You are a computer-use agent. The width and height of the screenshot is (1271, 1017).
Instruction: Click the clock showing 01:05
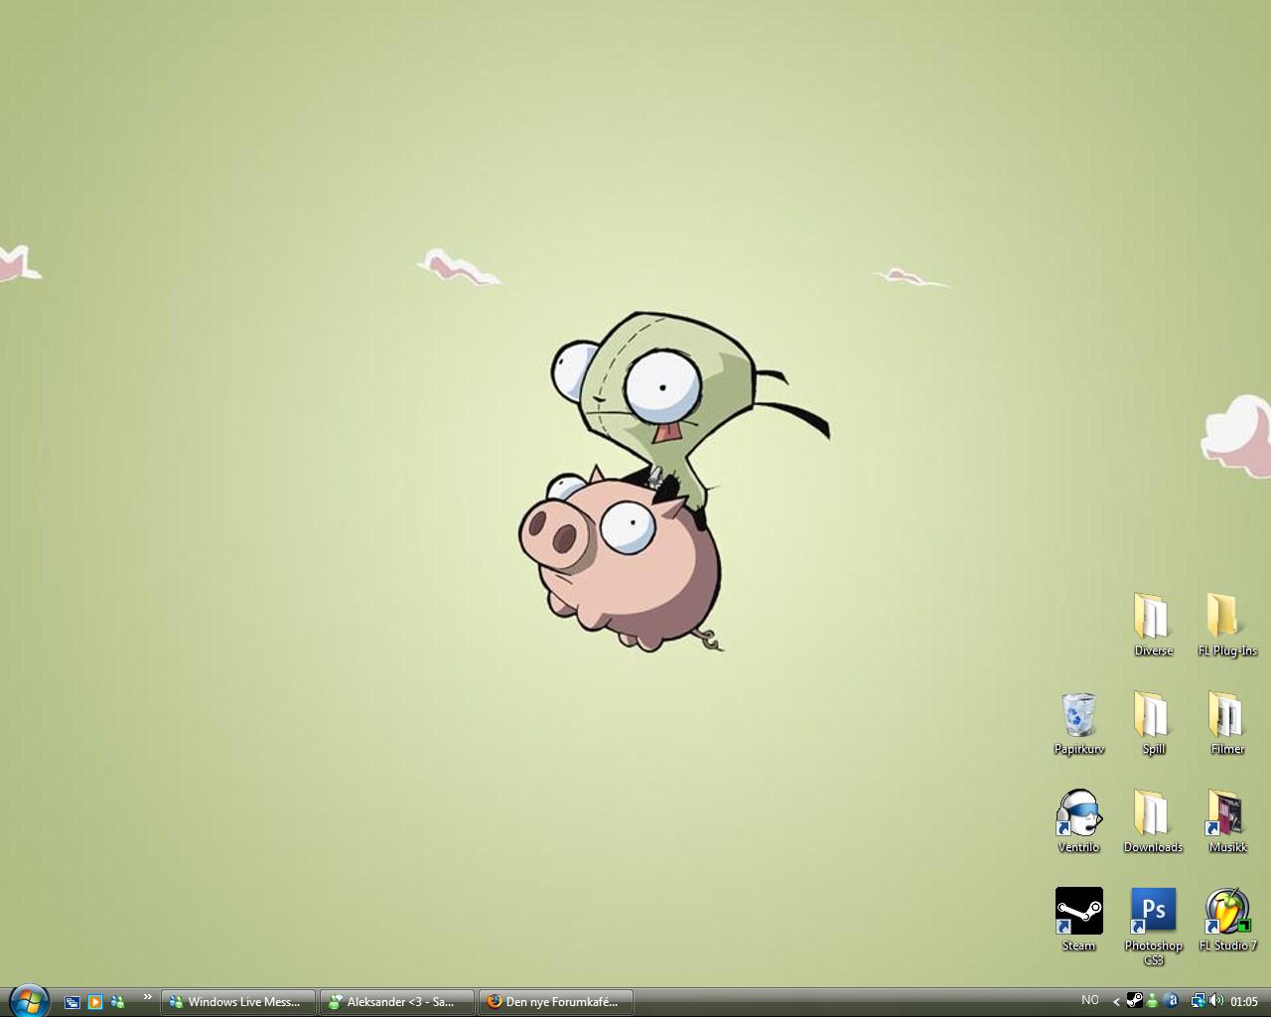click(x=1244, y=1002)
